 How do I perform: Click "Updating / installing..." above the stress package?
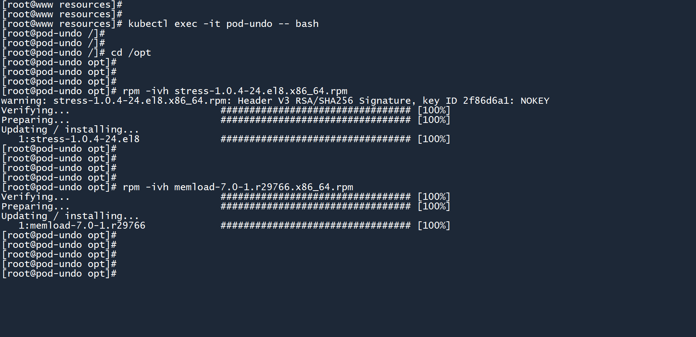tap(70, 129)
